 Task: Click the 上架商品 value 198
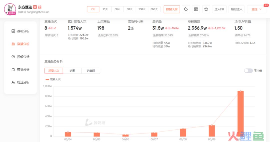point(101,28)
